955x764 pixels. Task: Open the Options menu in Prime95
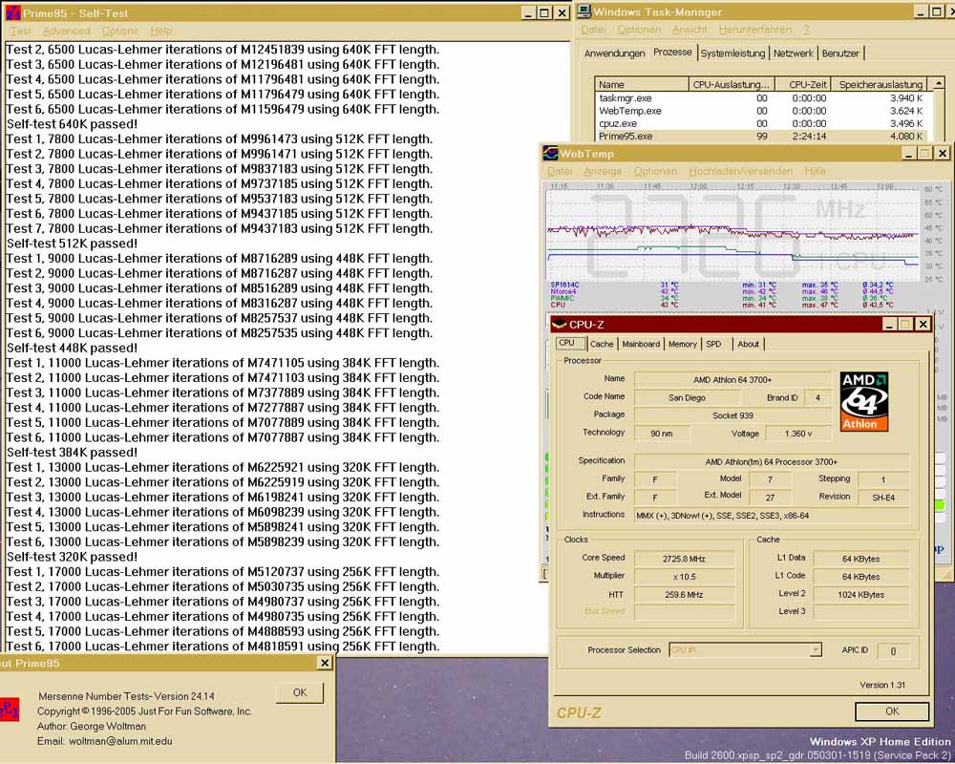pos(119,31)
